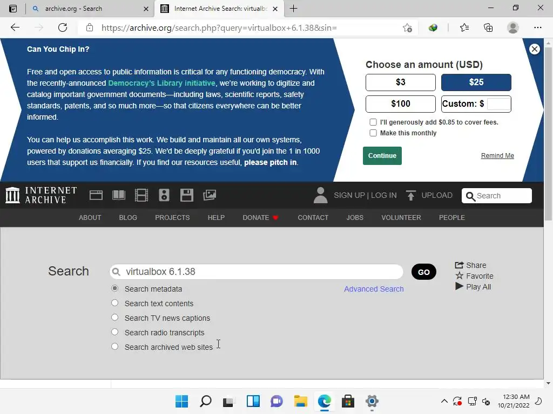The image size is (553, 414).
Task: Click the user avatar icon beside Sign Up
Action: point(320,195)
